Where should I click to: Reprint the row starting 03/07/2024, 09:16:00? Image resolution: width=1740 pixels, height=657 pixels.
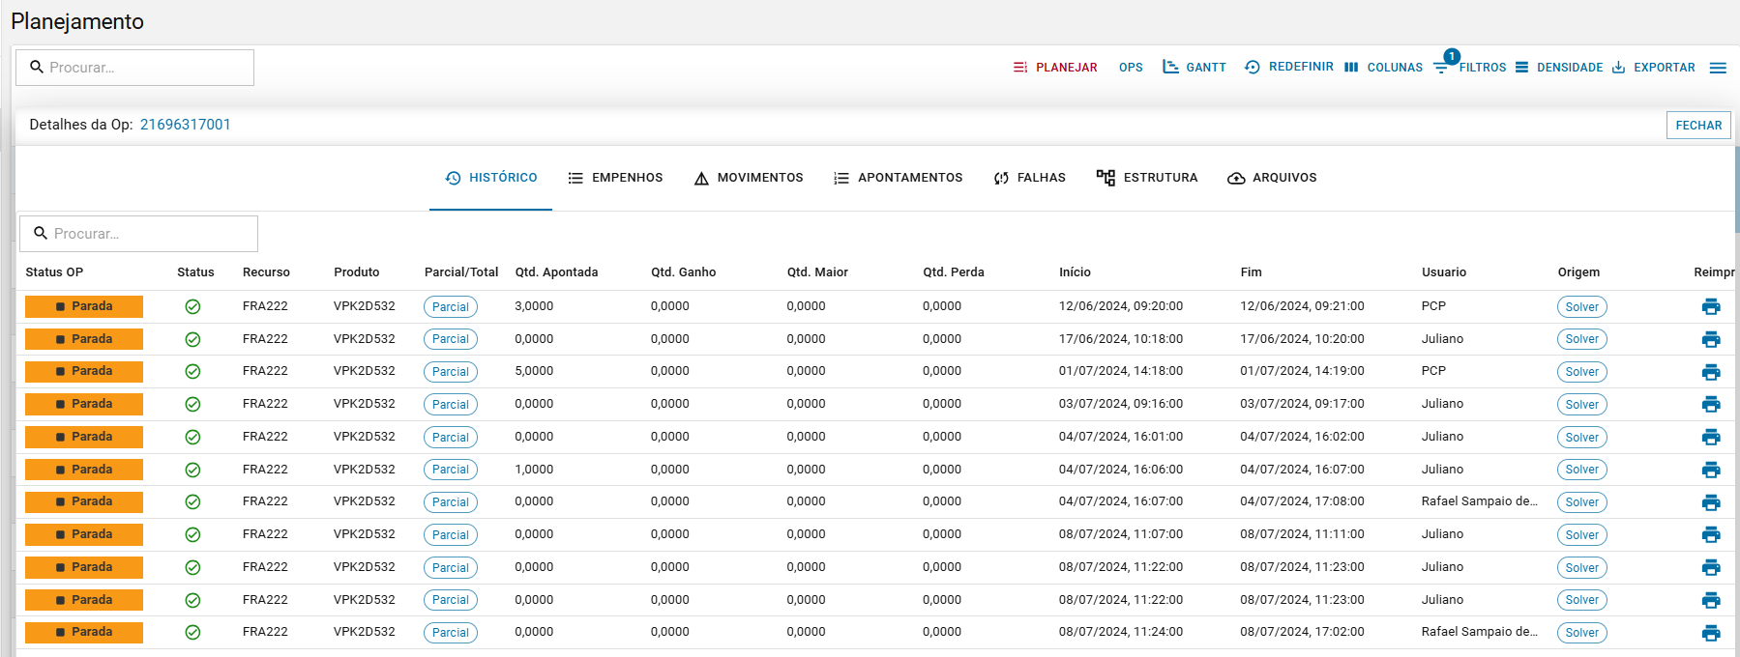click(x=1711, y=404)
